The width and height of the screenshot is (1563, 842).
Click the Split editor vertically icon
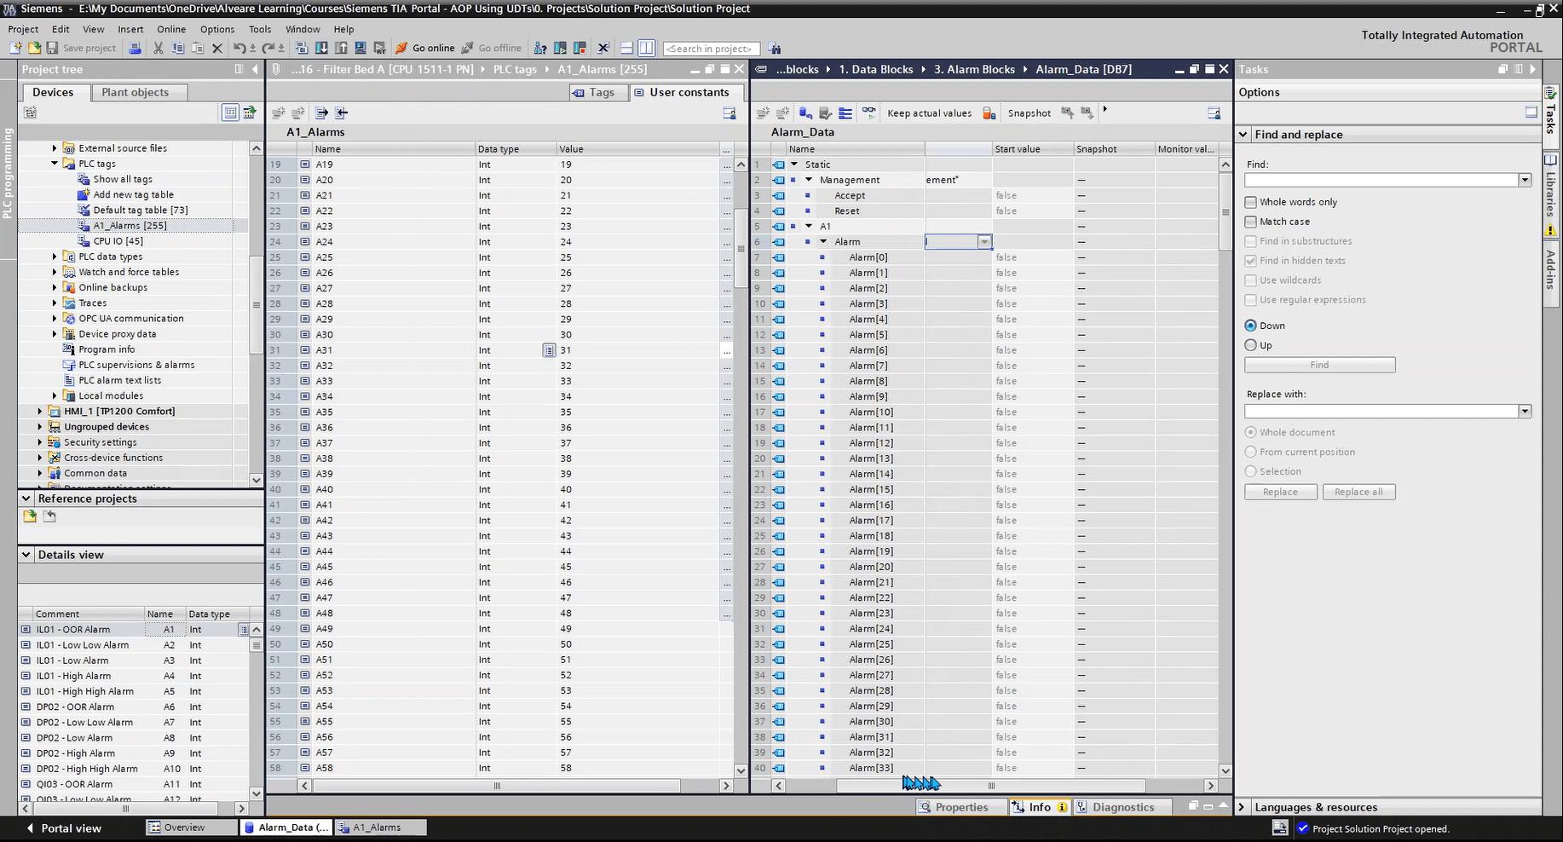pyautogui.click(x=647, y=48)
